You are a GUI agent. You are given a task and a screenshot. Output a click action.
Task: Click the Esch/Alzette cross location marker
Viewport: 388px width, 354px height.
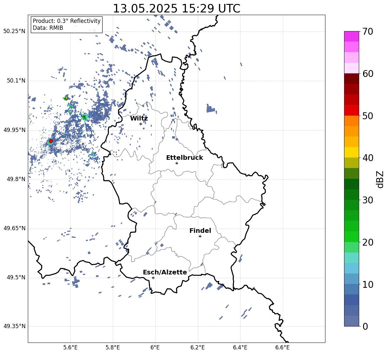(153, 278)
